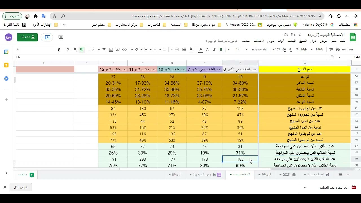The image size is (361, 203).
Task: Open the text color picker
Action: point(201,50)
